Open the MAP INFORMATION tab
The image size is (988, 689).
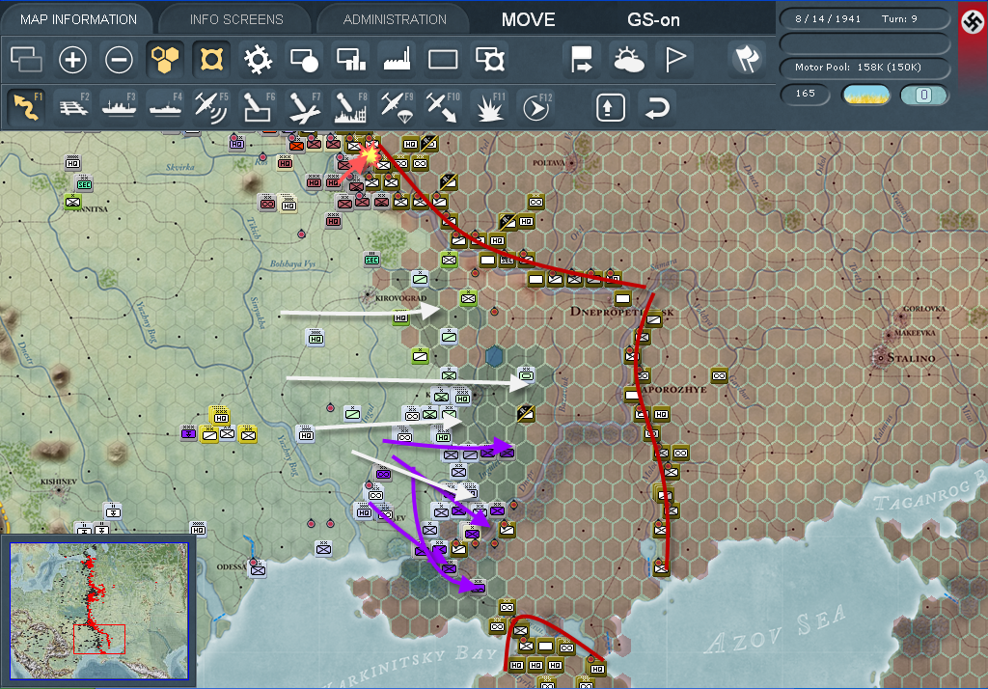point(78,19)
